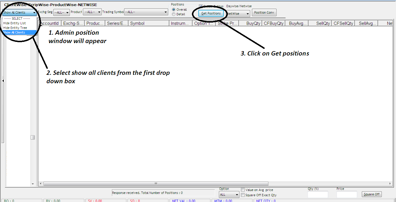This screenshot has width=396, height=202.
Task: Select the Detail positions radio button
Action: pos(174,14)
